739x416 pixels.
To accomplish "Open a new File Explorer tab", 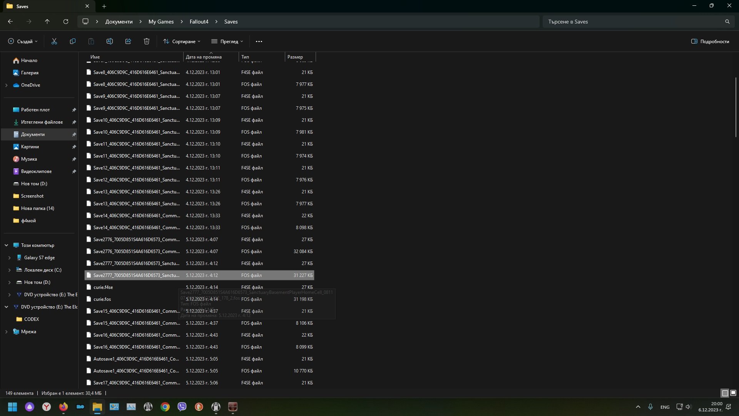I will [104, 6].
